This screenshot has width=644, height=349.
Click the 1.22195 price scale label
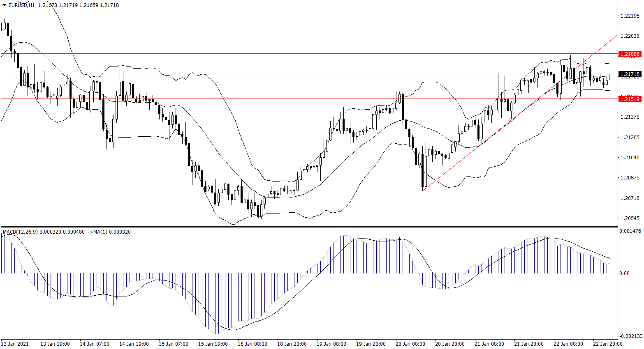coord(630,16)
